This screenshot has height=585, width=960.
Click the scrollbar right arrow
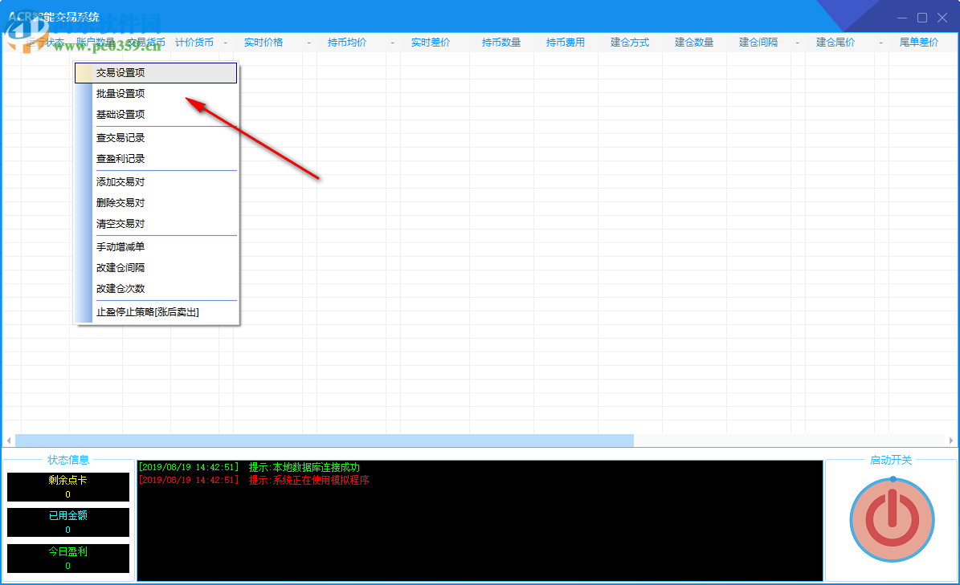[x=951, y=440]
